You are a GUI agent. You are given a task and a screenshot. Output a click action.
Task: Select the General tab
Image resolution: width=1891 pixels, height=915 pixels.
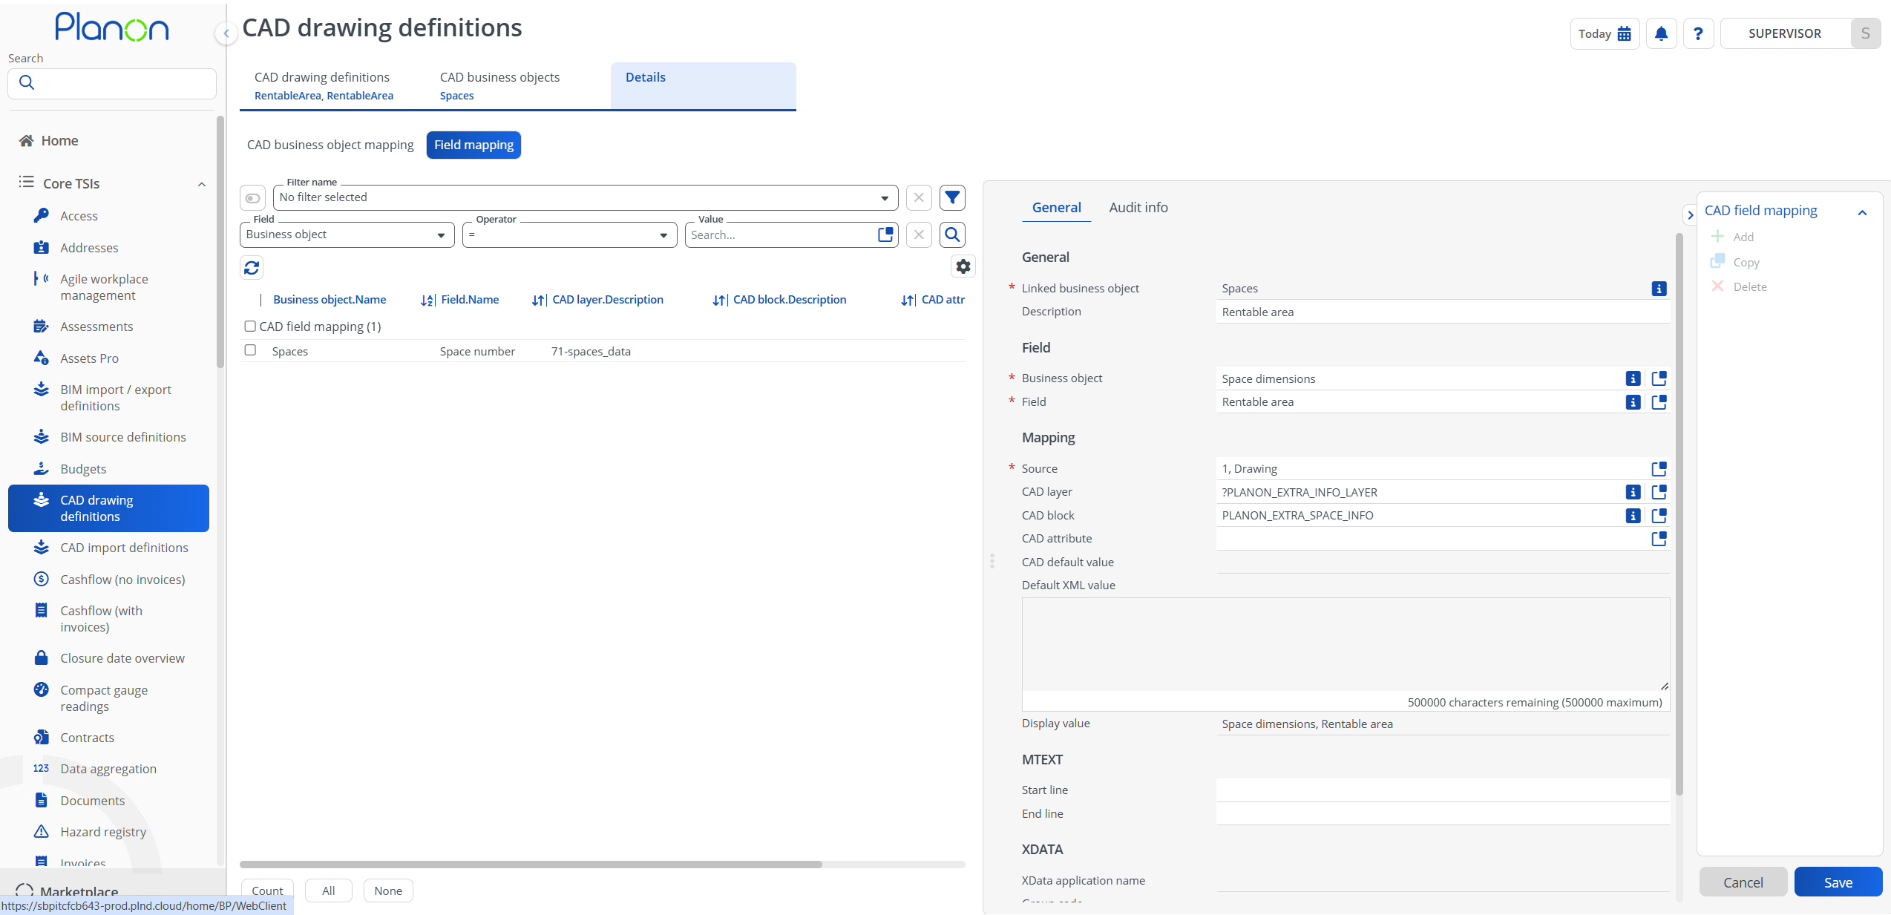click(x=1056, y=208)
